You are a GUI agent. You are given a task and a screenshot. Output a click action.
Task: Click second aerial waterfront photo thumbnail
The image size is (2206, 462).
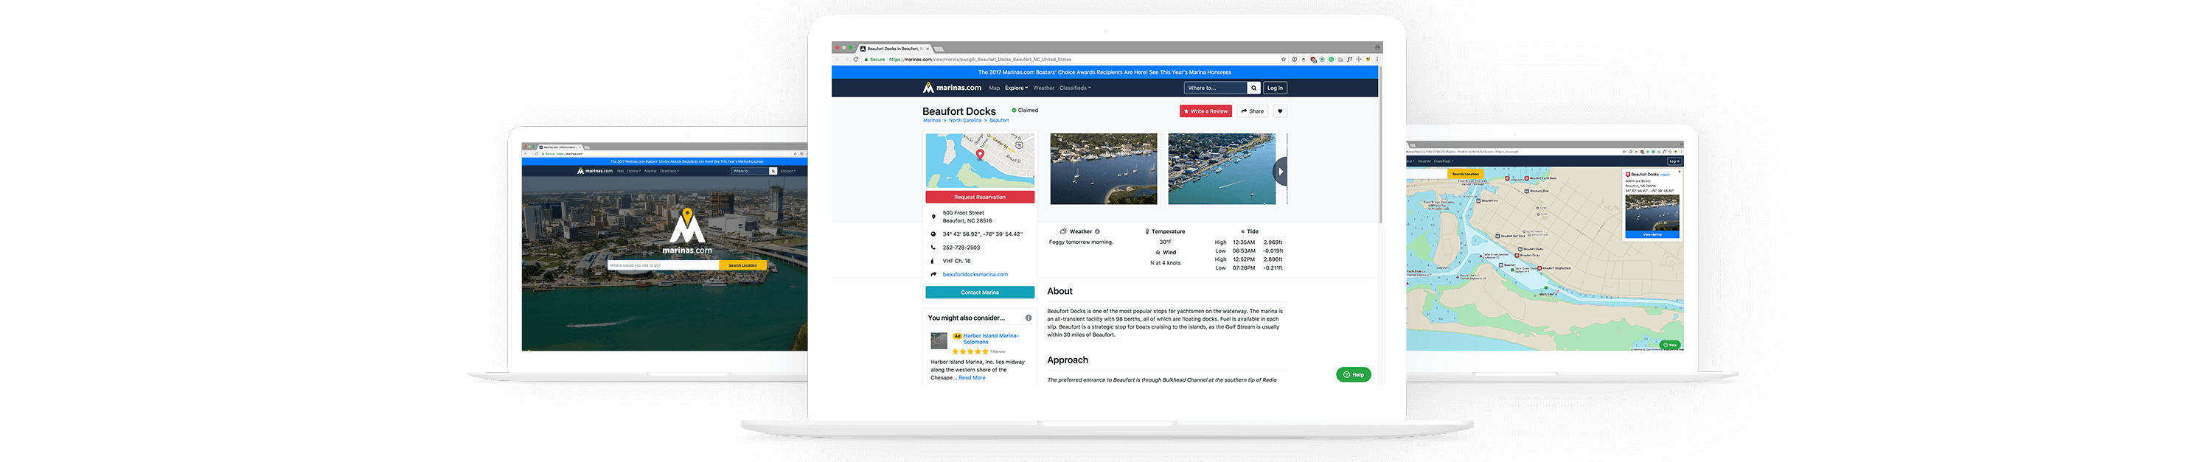click(x=1221, y=169)
